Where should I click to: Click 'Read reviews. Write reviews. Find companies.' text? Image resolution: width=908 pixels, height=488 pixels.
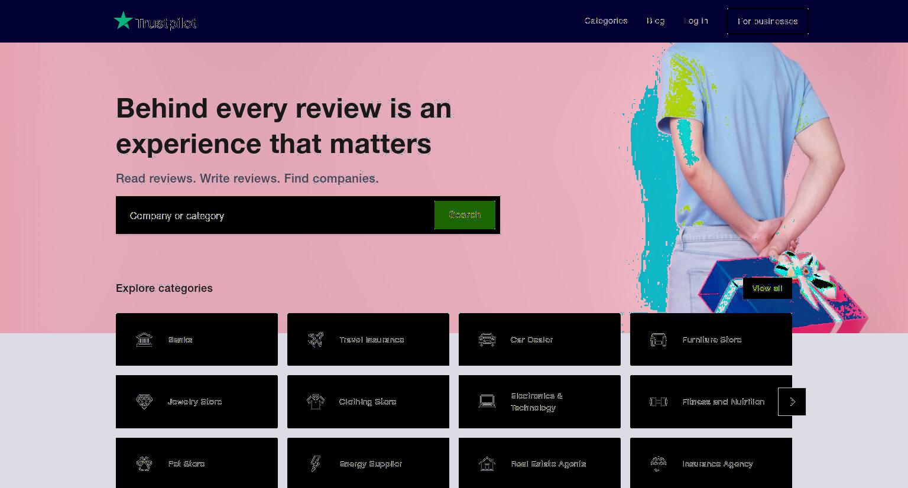[247, 178]
